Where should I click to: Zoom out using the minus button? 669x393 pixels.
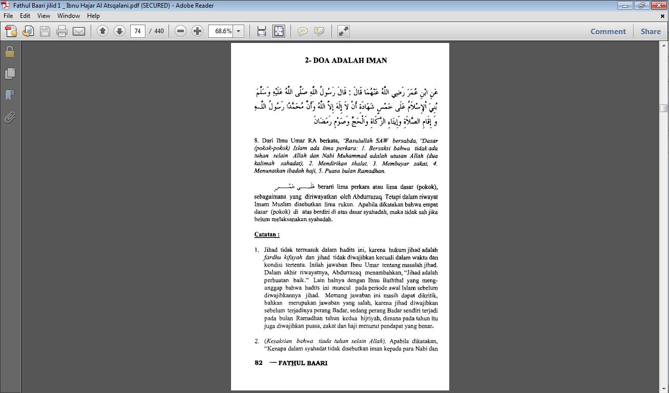point(180,31)
